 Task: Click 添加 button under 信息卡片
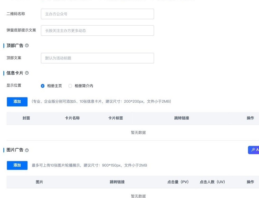(x=17, y=102)
